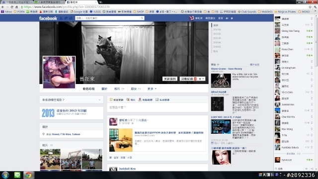318x179 pixels.
Task: Open chat with Lin Kang Yuan
Action: click(x=294, y=68)
